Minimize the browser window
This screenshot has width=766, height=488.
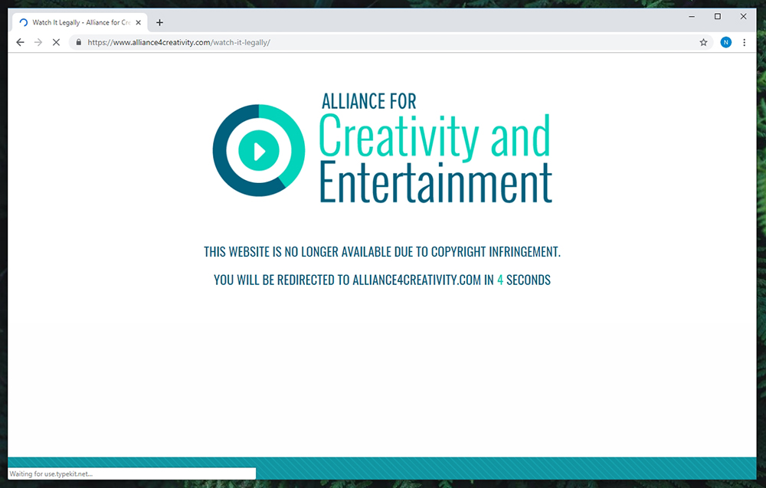[x=692, y=17]
